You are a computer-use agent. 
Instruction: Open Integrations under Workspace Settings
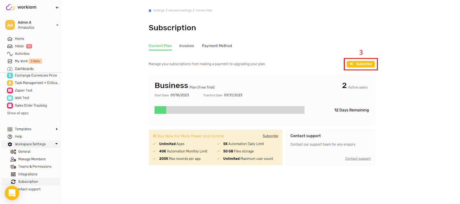click(x=28, y=174)
